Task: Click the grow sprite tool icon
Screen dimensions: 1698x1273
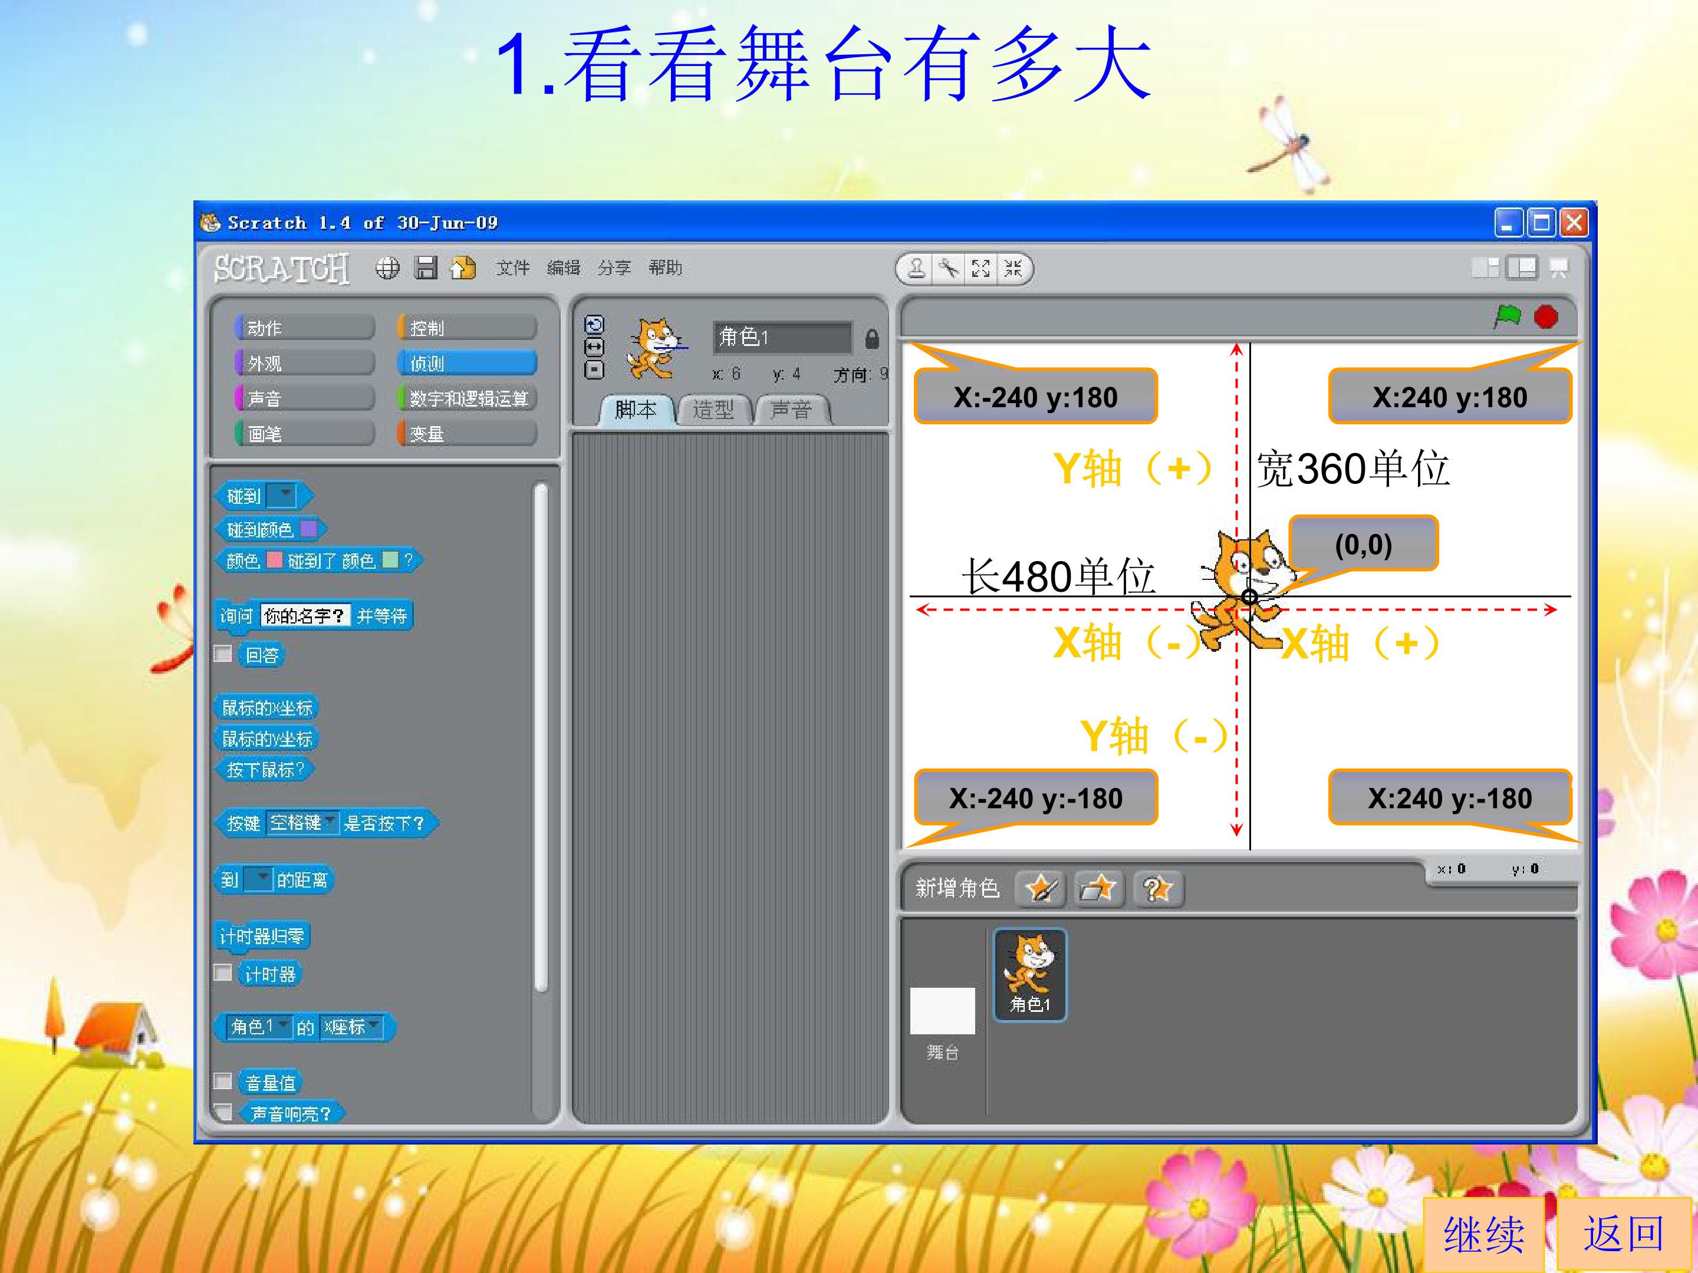Action: point(981,269)
